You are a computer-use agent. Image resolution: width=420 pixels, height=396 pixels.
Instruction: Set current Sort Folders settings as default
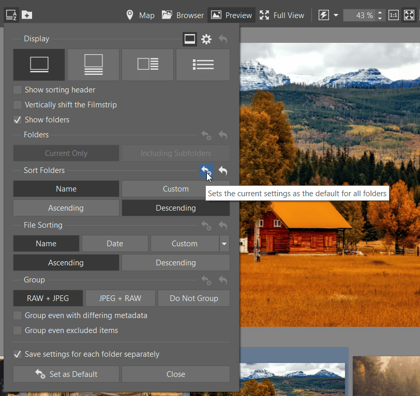coord(206,171)
